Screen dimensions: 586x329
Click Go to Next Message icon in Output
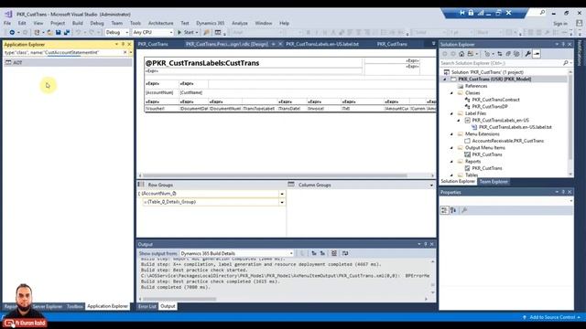(x=322, y=253)
